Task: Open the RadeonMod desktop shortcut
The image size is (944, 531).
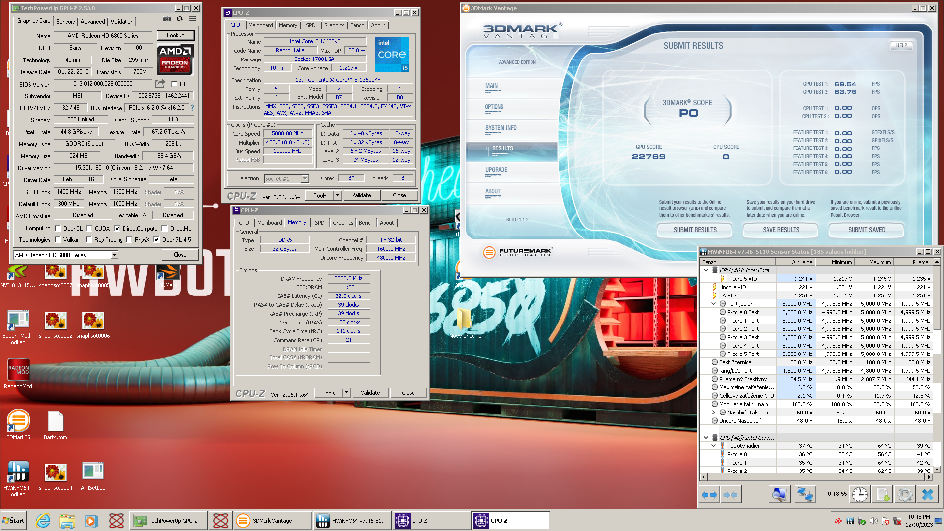Action: [18, 374]
